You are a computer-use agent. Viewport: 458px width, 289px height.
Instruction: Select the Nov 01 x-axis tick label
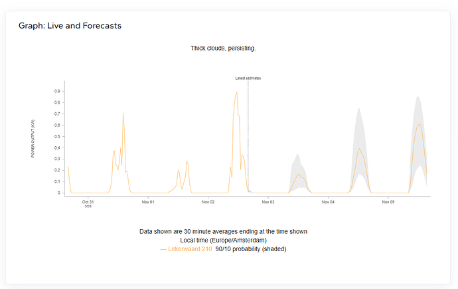click(148, 202)
